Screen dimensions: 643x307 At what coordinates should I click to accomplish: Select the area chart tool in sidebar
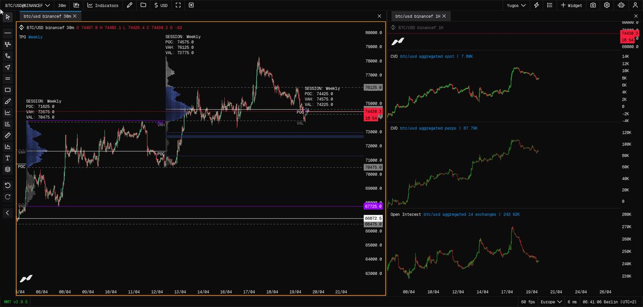coord(8,147)
